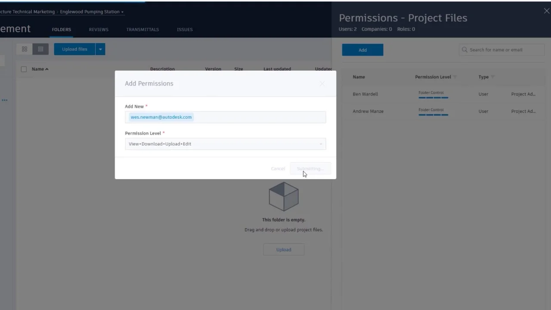The image size is (551, 310).
Task: Adjust Andrew Manze's Folder Control level bar
Action: pos(433,115)
